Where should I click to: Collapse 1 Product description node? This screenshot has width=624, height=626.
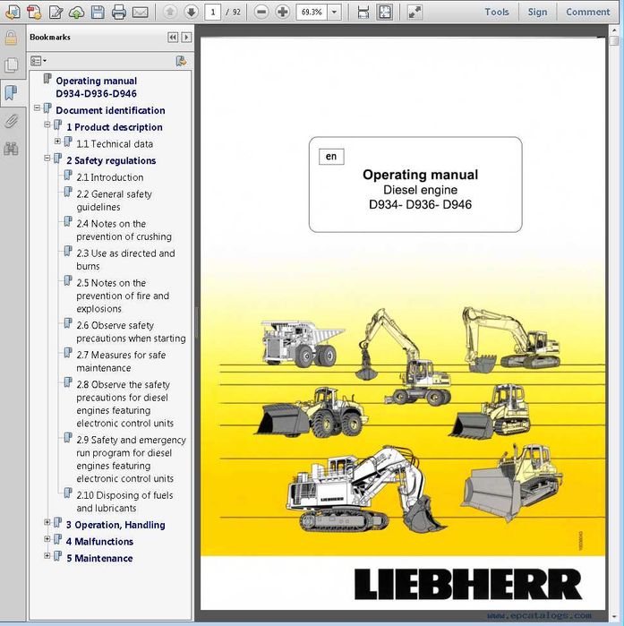[x=47, y=124]
